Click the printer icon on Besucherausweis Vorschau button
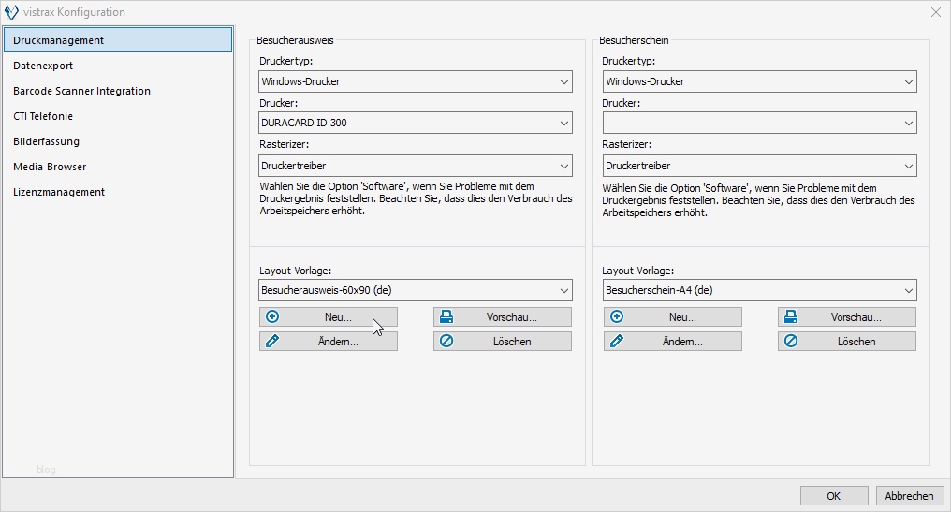Viewport: 951px width, 512px height. click(446, 317)
